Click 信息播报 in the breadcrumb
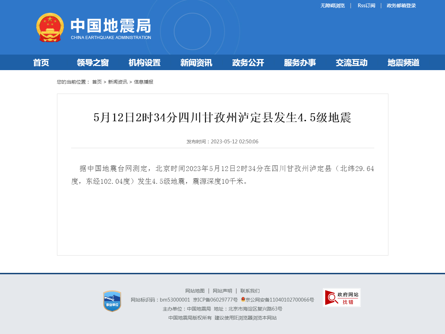 click(144, 82)
